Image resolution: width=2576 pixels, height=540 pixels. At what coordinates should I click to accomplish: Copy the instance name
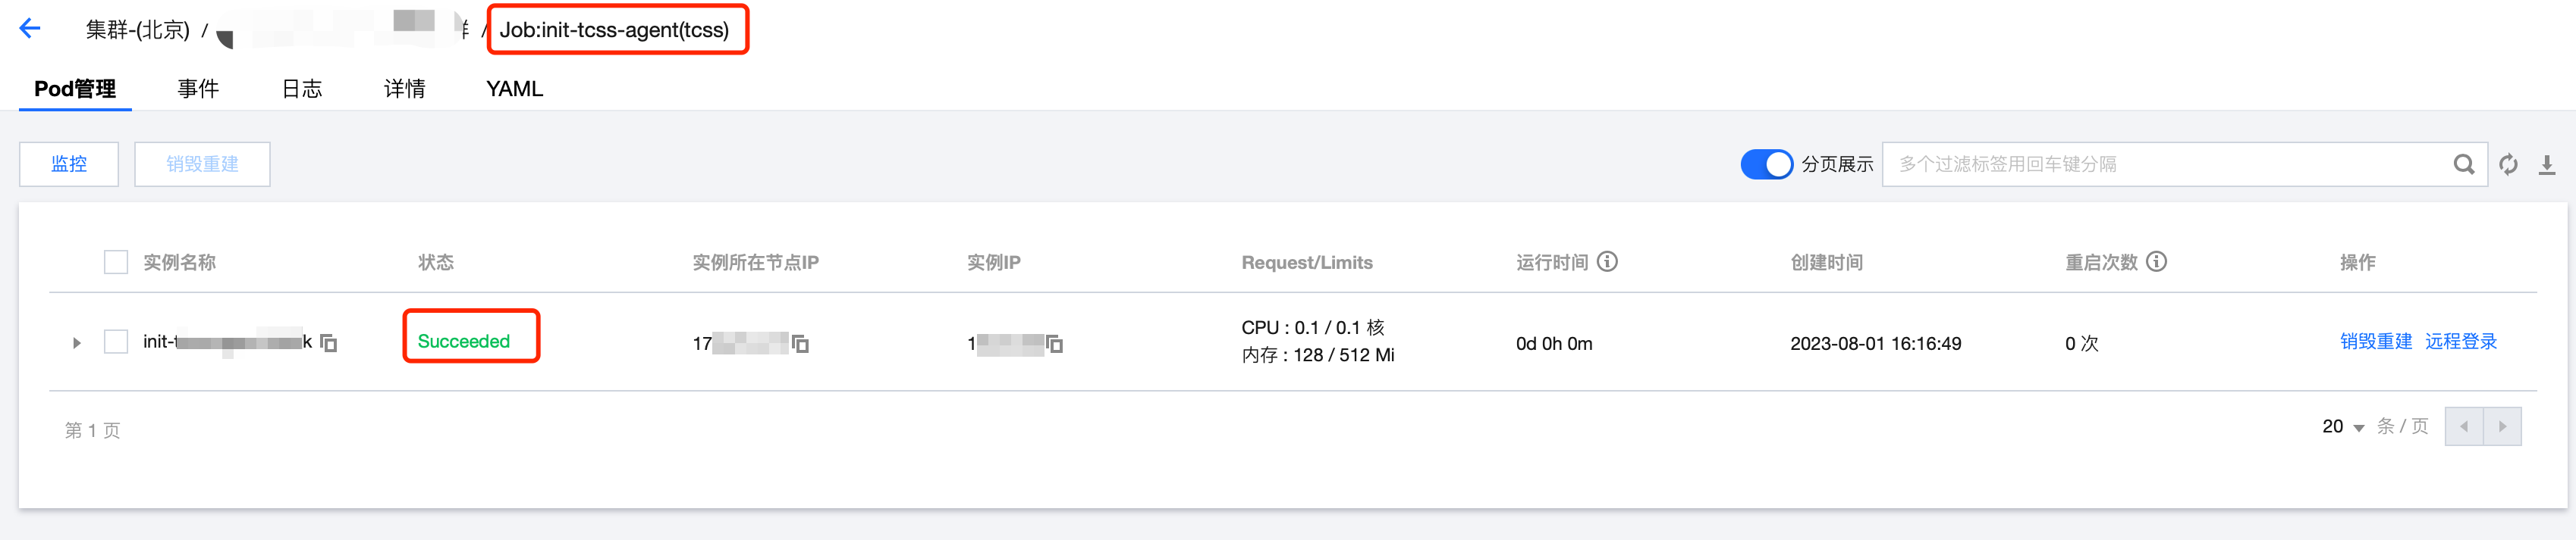(329, 343)
